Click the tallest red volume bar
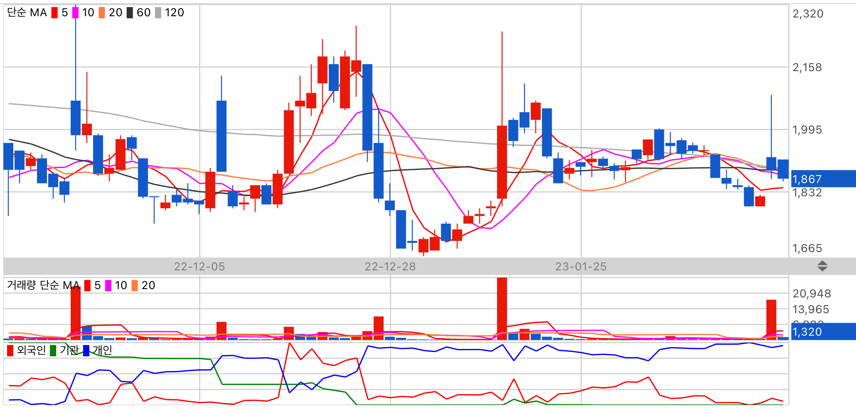This screenshot has height=413, width=856. [502, 309]
